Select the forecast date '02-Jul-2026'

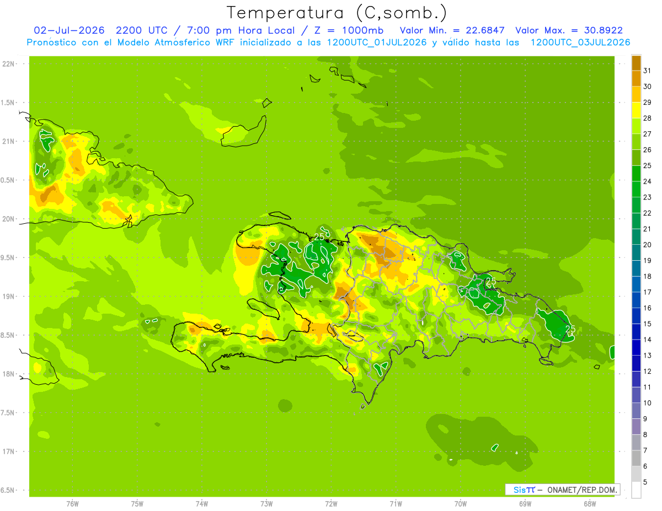tap(70, 30)
